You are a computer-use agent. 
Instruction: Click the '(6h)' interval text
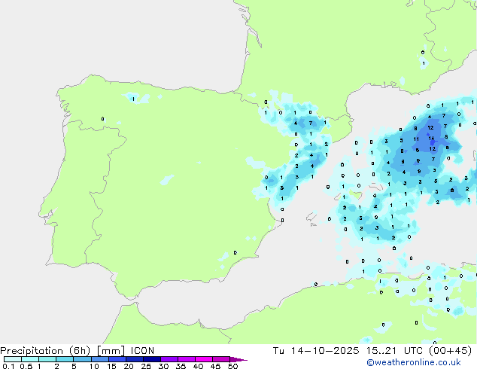(80, 351)
